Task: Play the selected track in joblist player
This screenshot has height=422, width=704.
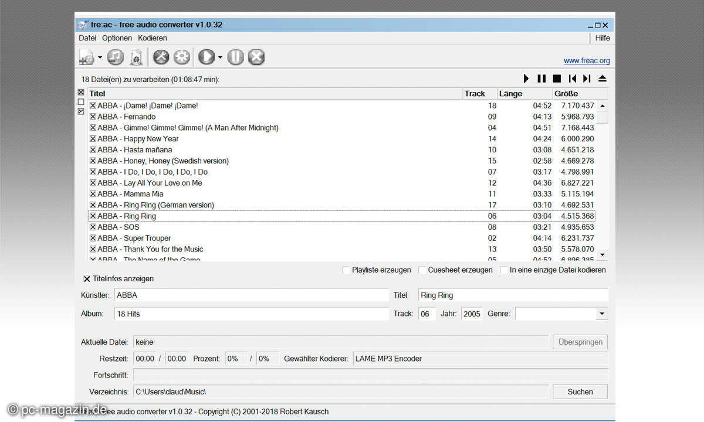Action: point(526,79)
